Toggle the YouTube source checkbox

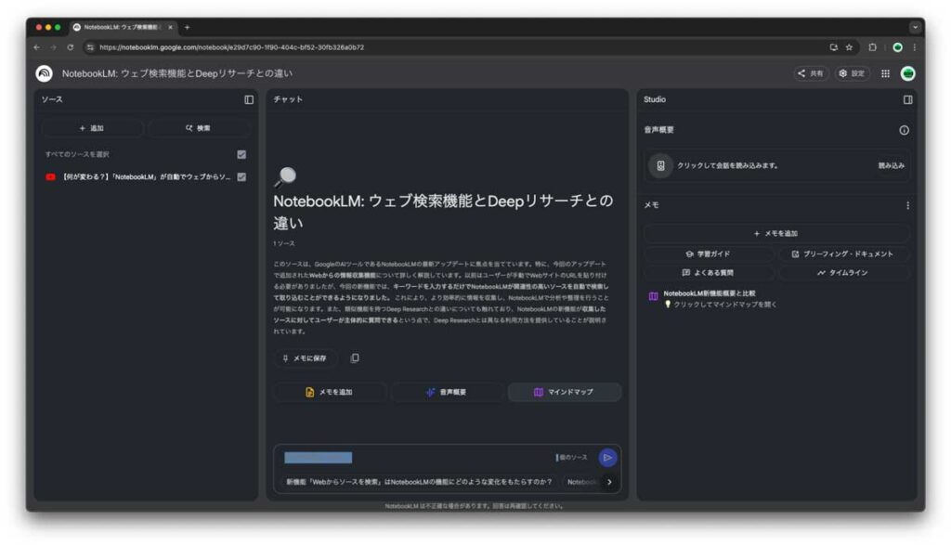click(241, 177)
